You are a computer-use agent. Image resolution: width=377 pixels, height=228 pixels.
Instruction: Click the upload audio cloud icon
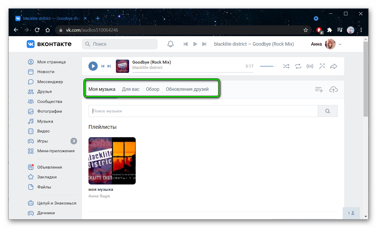click(x=333, y=90)
